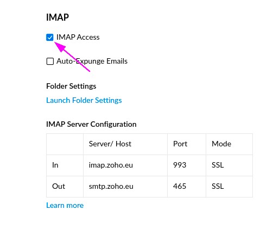Select the Out row label
Viewport: 273px width, 228px height.
tap(65, 187)
